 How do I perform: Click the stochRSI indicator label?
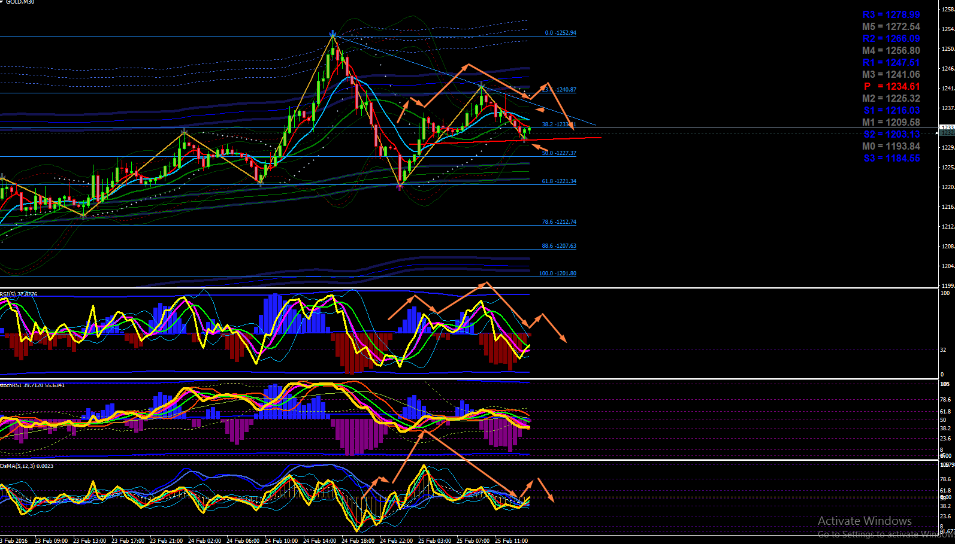click(x=32, y=385)
